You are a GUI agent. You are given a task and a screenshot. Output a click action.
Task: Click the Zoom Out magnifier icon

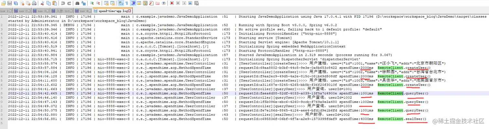pyautogui.click(x=98, y=3)
